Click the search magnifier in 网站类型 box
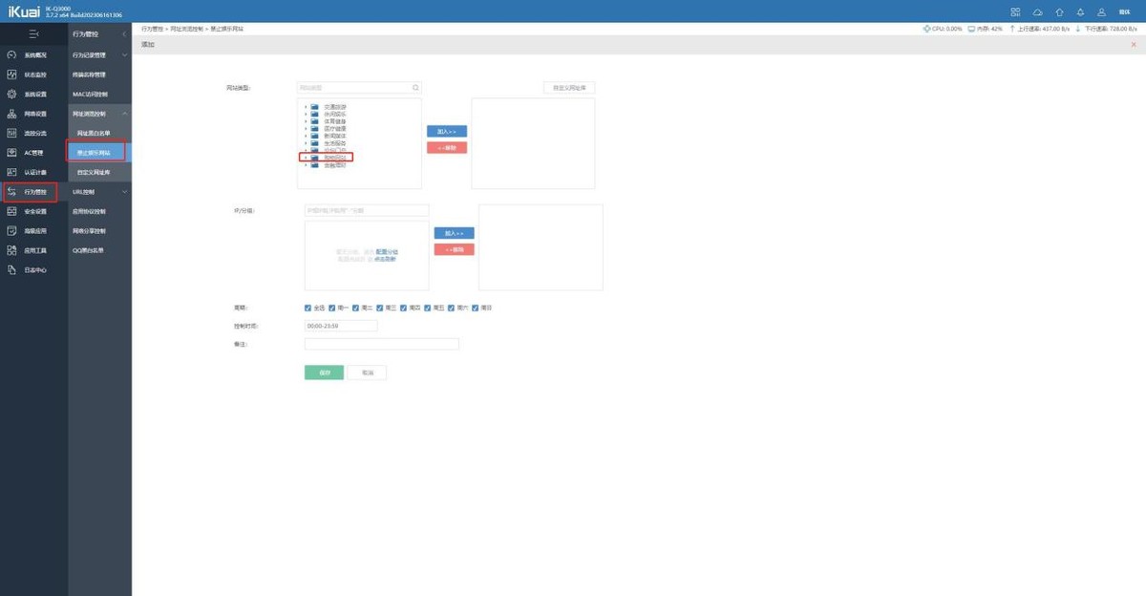 click(415, 87)
